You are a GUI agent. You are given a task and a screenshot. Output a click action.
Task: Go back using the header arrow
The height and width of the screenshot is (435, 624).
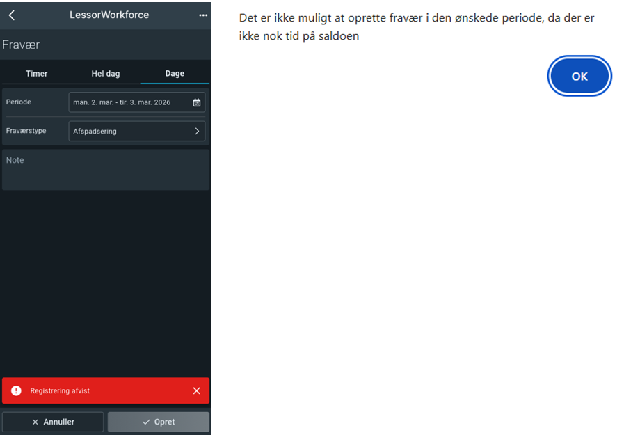[12, 15]
